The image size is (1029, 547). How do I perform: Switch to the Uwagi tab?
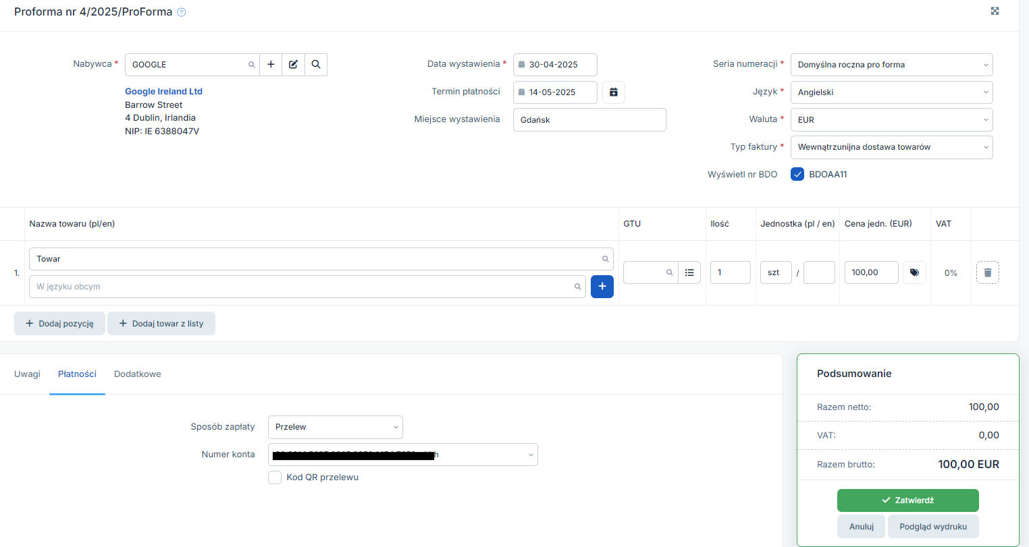28,374
